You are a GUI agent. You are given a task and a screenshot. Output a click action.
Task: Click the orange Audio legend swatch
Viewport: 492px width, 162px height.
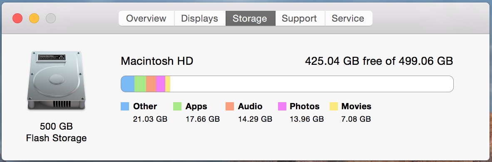[230, 106]
